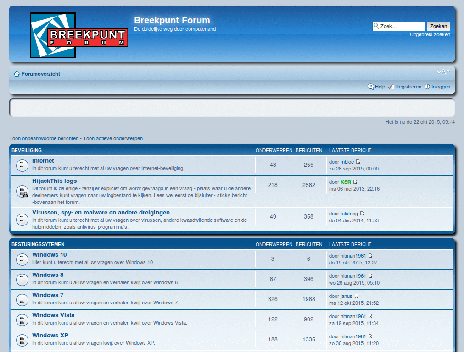
Task: Open the Windows 10 forum
Action: click(50, 255)
